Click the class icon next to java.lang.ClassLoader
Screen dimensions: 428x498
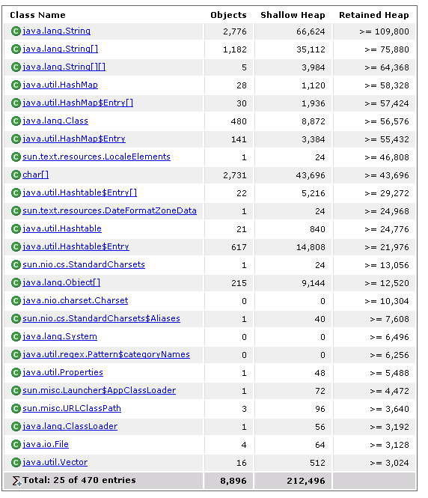(x=16, y=427)
